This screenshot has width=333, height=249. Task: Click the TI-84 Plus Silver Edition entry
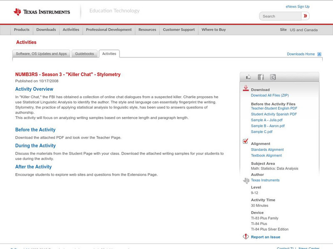tap(270, 229)
